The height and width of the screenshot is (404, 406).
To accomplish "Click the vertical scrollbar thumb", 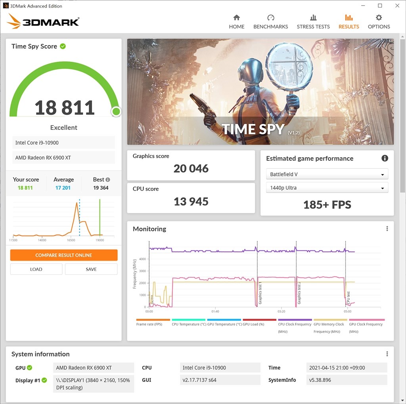I will [402, 115].
